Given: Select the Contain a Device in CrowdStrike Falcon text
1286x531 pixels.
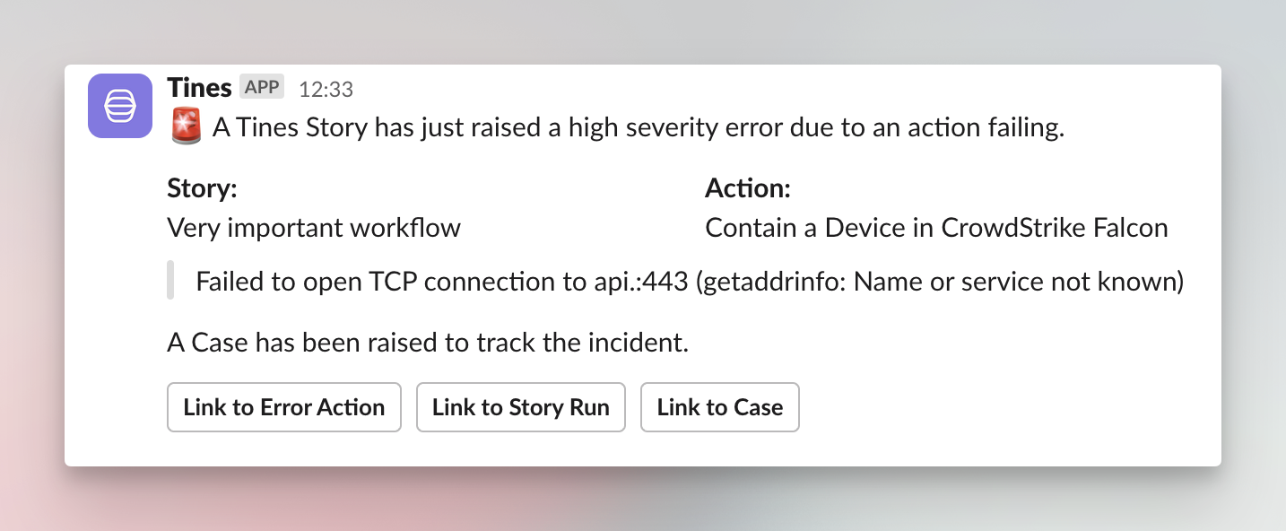Looking at the screenshot, I should pos(936,228).
